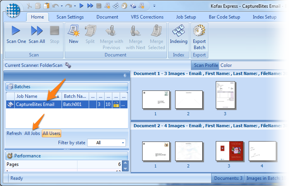Open the Bar Code Setup tab
Screen dimensions: 289x186
(x=224, y=17)
